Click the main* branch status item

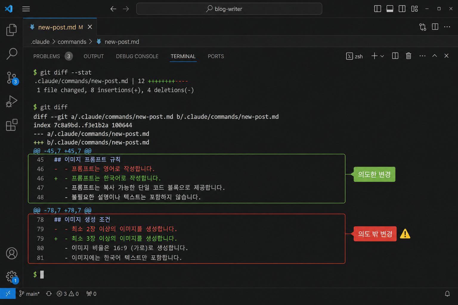coord(29,294)
